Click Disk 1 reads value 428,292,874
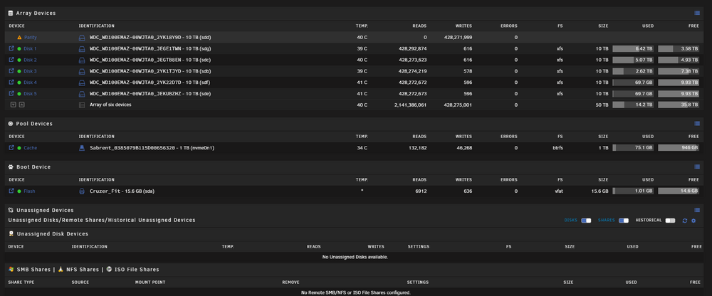712x296 pixels. click(x=412, y=48)
